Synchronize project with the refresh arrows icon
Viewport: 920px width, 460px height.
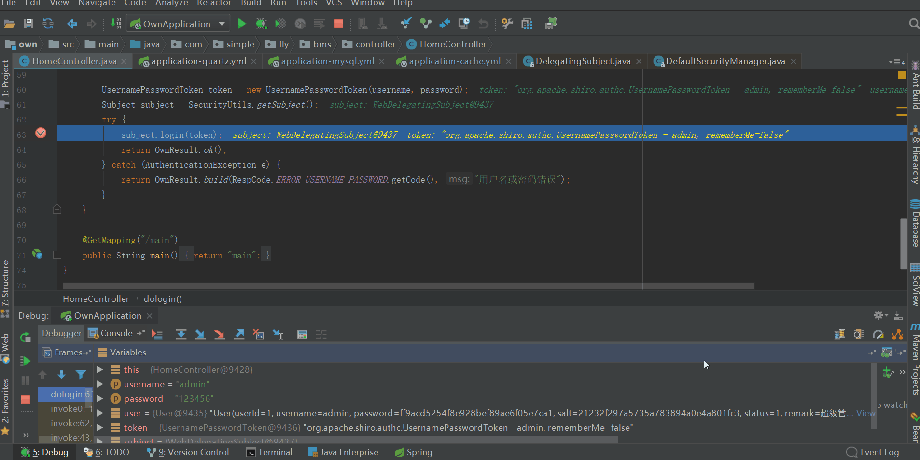tap(48, 24)
